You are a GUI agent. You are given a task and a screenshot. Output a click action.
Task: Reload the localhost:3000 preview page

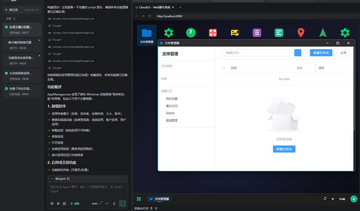click(x=150, y=16)
